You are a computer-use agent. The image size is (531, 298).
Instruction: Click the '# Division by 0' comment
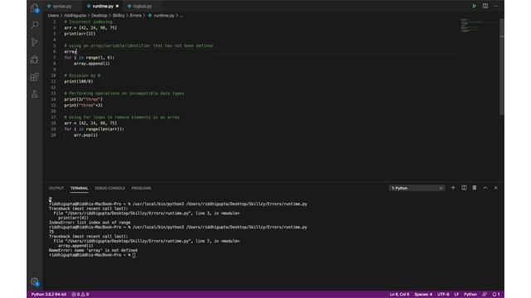[82, 75]
